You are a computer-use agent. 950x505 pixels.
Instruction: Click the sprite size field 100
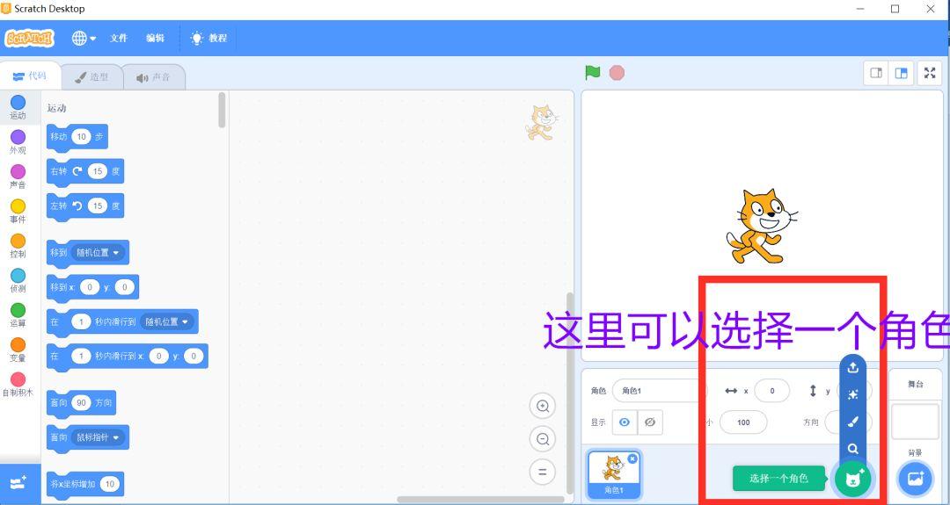coord(743,422)
